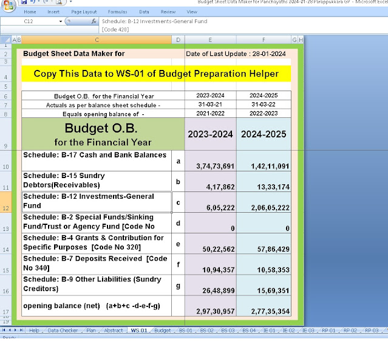Go to last sheet tab arrow
Image resolution: width=388 pixels, height=344 pixels.
click(x=21, y=330)
